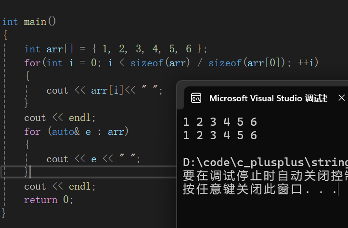Screen dimensions: 348x228
Task: Click the 'sizeof(arr[0])' expression in the for loop
Action: tap(247, 63)
